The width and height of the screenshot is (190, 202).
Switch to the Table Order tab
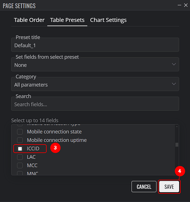pyautogui.click(x=29, y=20)
